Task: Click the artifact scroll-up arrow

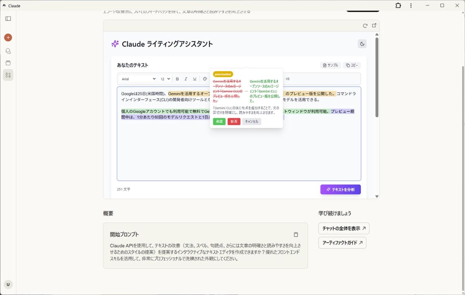Action: point(377,34)
